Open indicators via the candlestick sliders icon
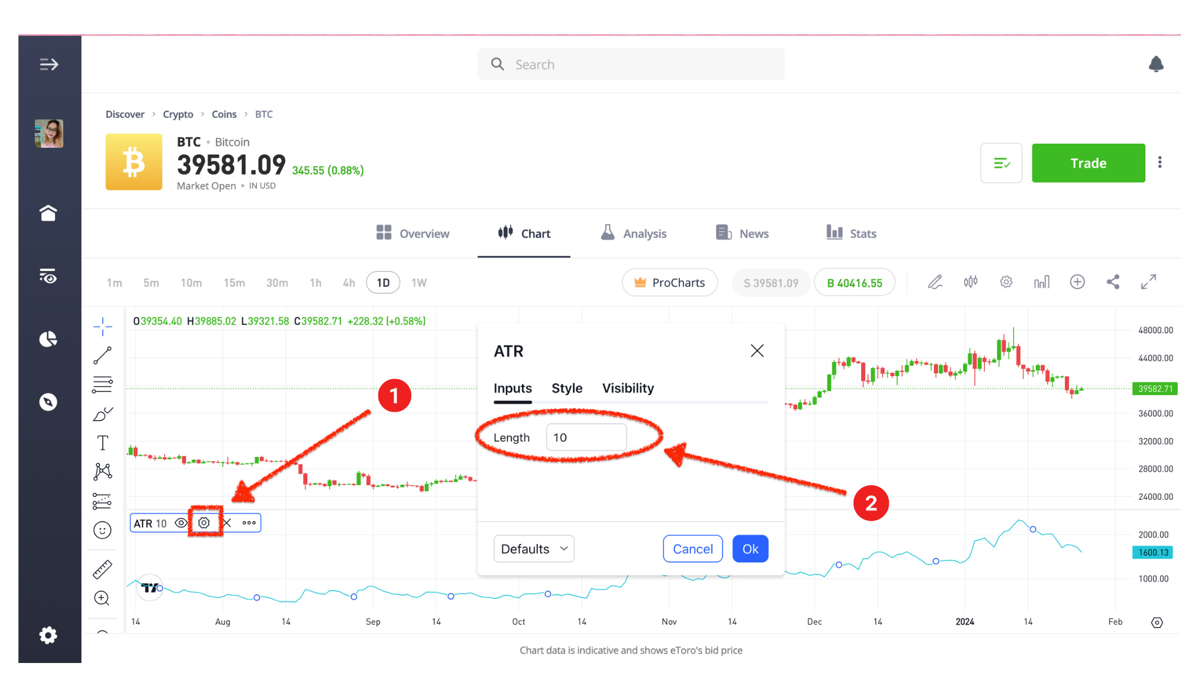This screenshot has width=1199, height=697. coord(970,282)
